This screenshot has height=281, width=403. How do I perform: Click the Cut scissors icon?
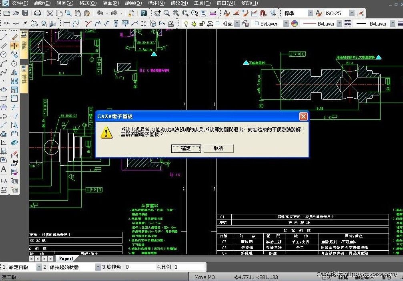(x=50, y=13)
